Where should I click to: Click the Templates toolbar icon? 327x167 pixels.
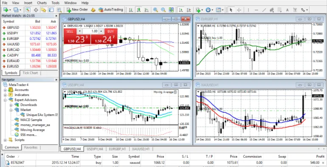pos(218,10)
